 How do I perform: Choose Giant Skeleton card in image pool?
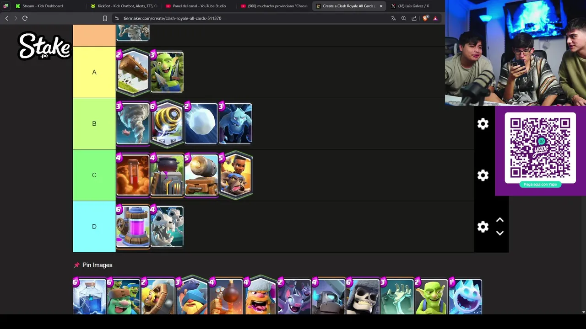[363, 297]
